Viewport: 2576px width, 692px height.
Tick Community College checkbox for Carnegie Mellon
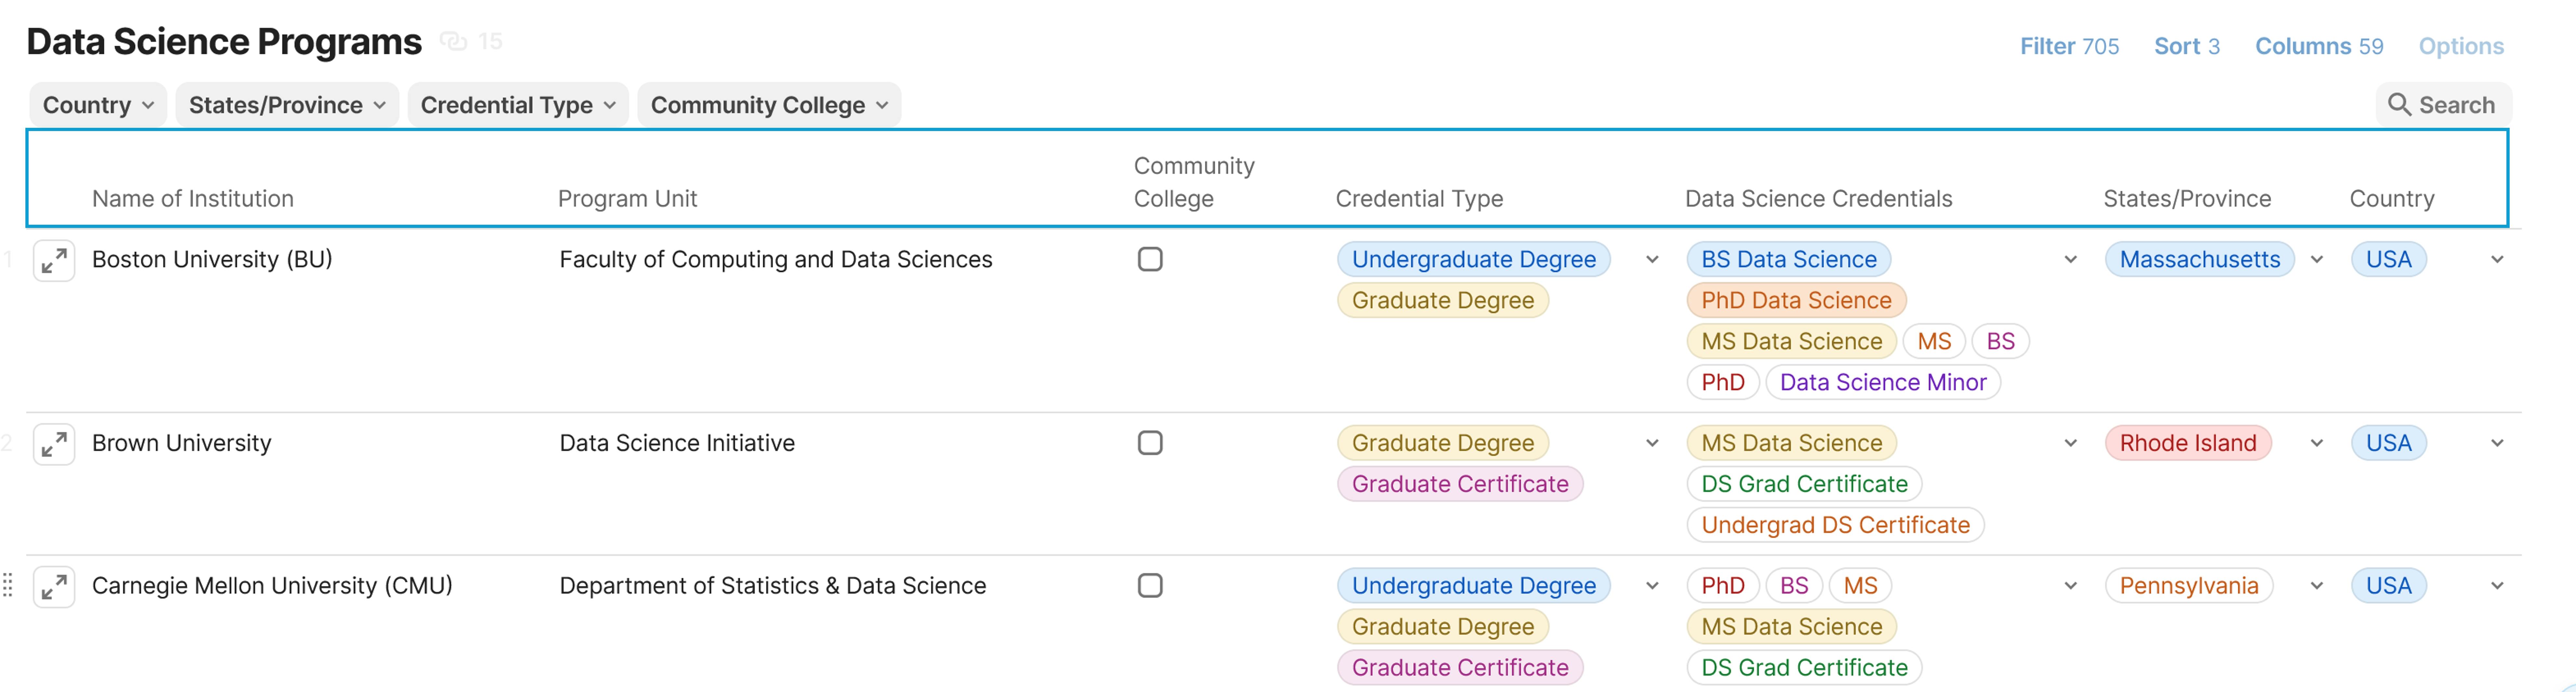1150,586
